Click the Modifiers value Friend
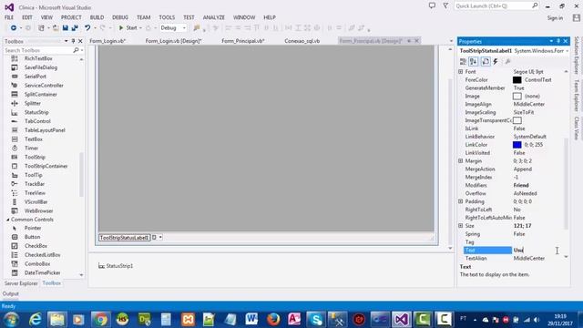The height and width of the screenshot is (328, 583). click(521, 185)
